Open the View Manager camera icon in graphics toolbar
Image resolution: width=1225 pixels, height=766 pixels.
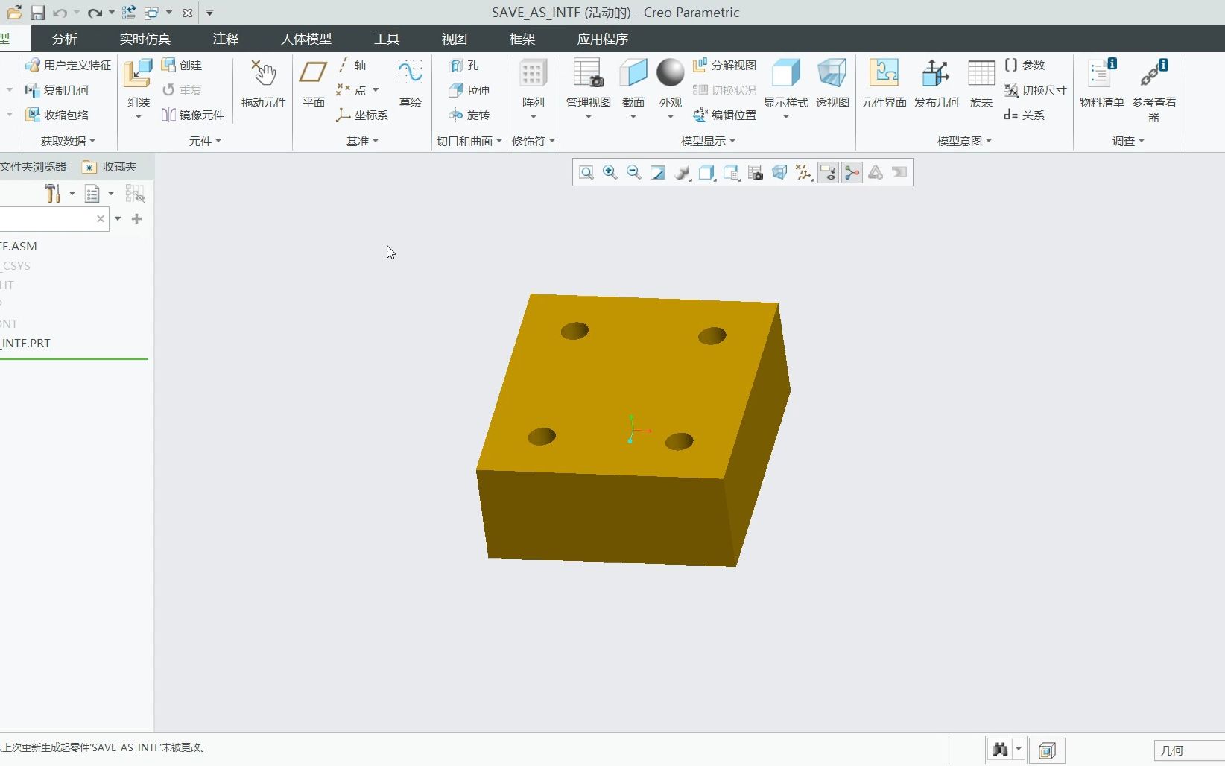click(x=756, y=173)
